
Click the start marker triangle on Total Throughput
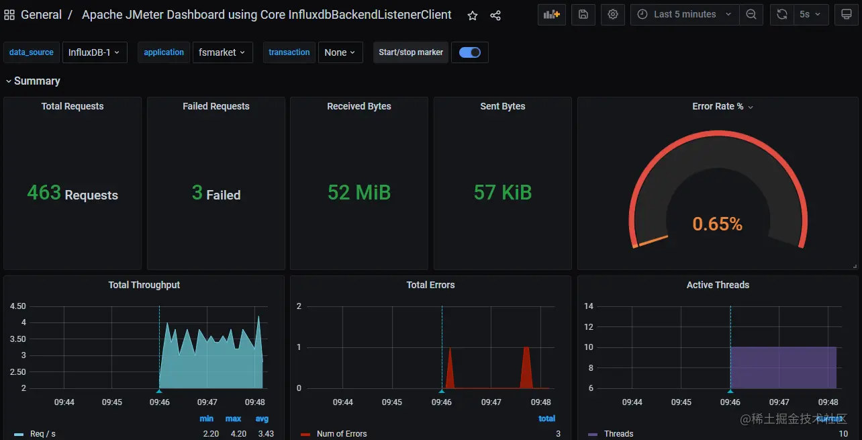159,390
